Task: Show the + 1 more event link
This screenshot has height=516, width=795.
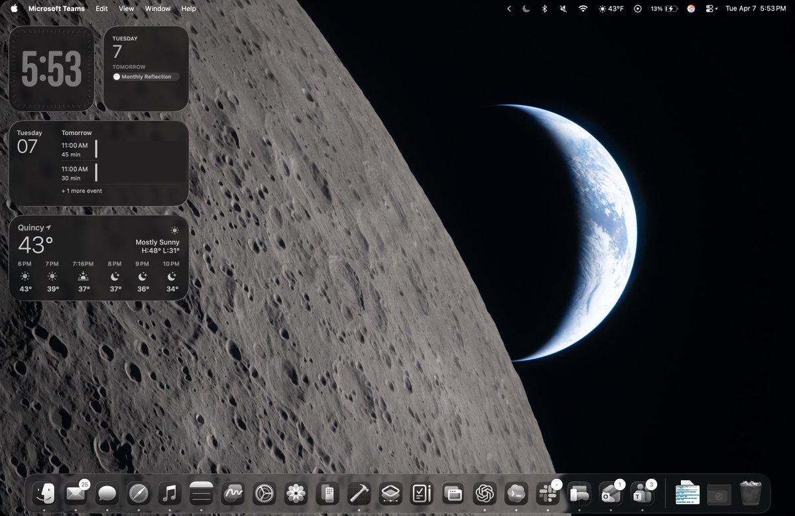Action: coord(82,191)
